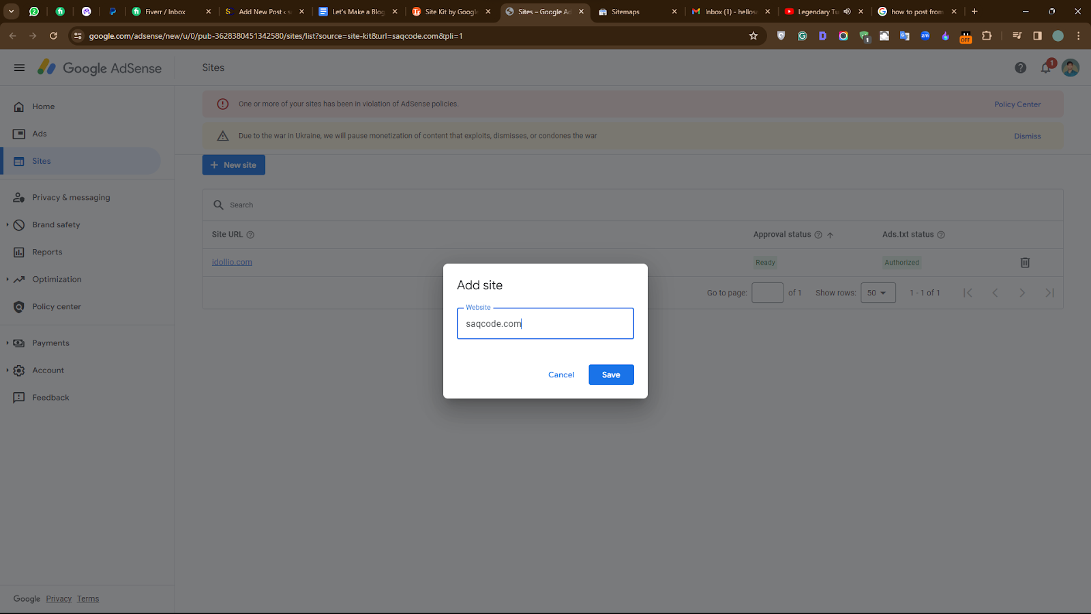The width and height of the screenshot is (1091, 614).
Task: Click the Ads.txt status help icon
Action: point(941,235)
